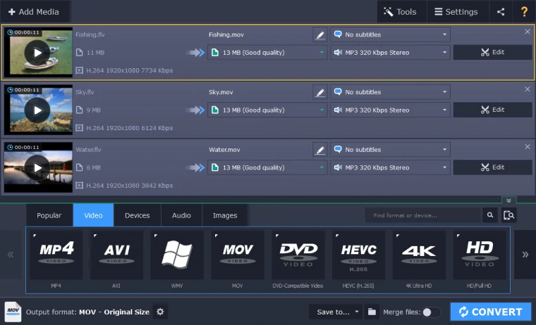Click Edit button for Sky.flv

click(x=492, y=110)
